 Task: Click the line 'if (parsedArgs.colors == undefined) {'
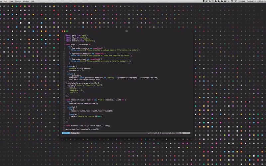click(x=87, y=48)
